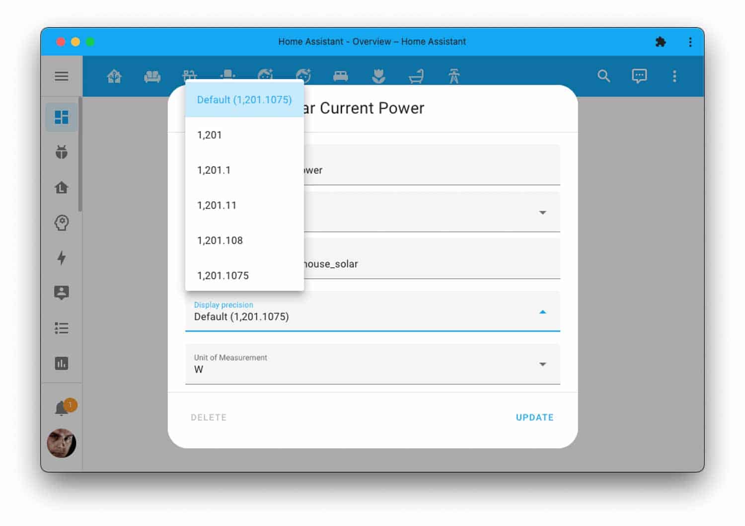The width and height of the screenshot is (745, 526).
Task: Expand the dropdown above the entity ID field
Action: point(542,213)
